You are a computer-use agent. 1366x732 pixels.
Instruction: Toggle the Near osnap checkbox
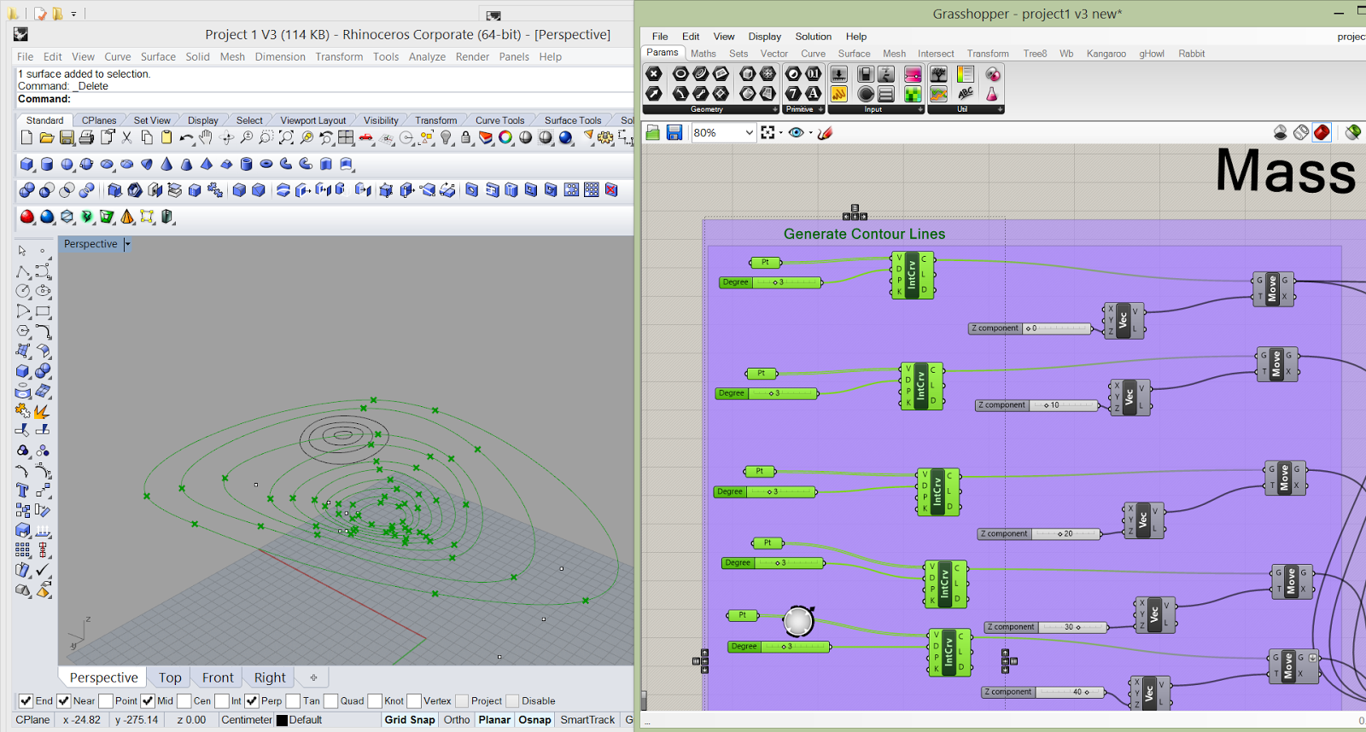pos(64,701)
